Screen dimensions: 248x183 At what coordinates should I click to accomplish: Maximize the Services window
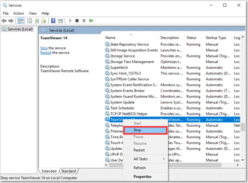coord(225,5)
